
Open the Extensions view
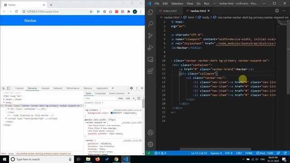coord(150,71)
